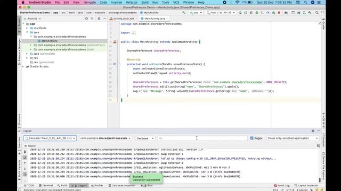This screenshot has height=191, width=341.
Task: Open Show only selected application dropdown
Action: (x=293, y=138)
